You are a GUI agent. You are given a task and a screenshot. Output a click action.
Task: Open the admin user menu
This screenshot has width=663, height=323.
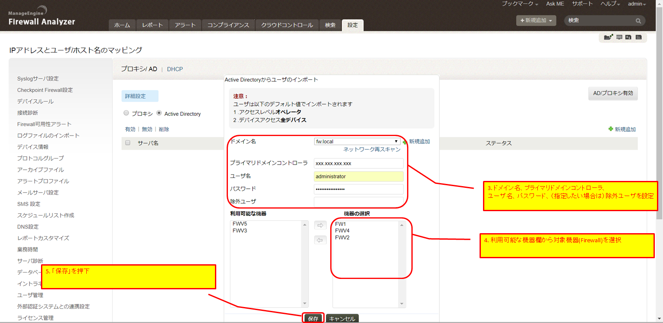coord(637,4)
